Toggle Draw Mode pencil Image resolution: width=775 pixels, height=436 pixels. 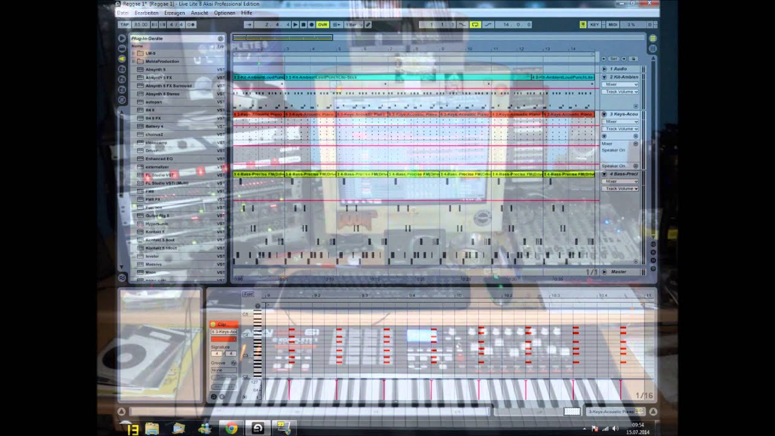368,25
